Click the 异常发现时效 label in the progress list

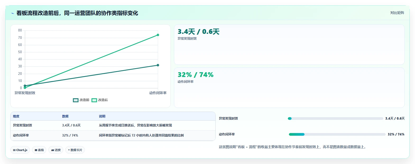(x=228, y=119)
